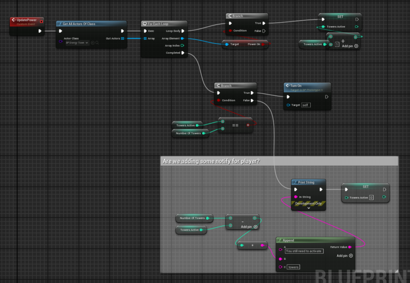Click the browse magnifier icon beside Actor Class
The height and width of the screenshot is (283, 410).
coord(97,43)
